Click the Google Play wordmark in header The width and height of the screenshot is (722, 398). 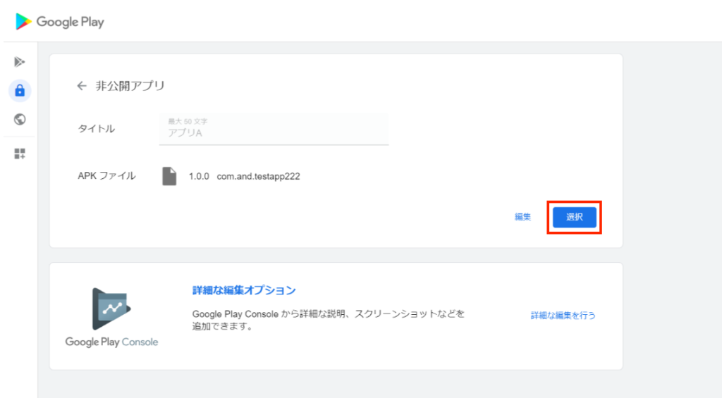(70, 22)
